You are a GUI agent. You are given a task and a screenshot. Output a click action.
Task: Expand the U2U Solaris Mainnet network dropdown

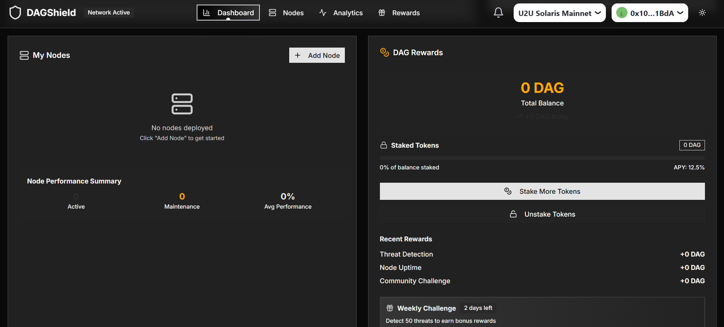(559, 13)
